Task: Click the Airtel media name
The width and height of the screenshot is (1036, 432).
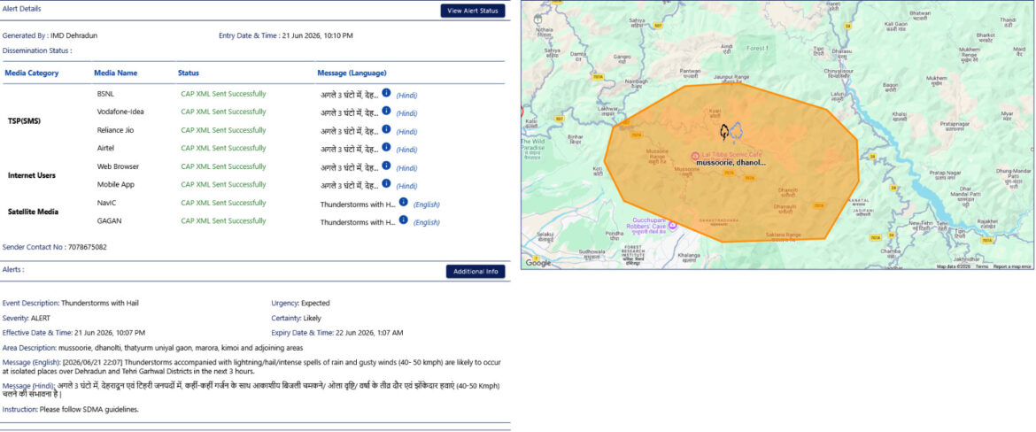Action: point(105,148)
